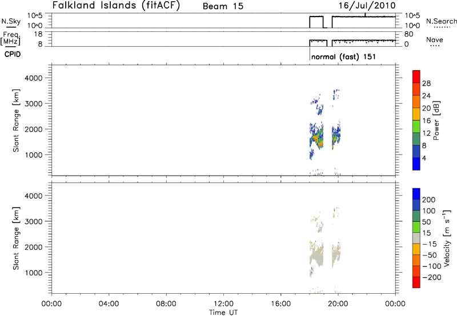Click the '-100' label on the Velocity colorbar
Image resolution: width=457 pixels, height=316 pixels.
point(432,266)
